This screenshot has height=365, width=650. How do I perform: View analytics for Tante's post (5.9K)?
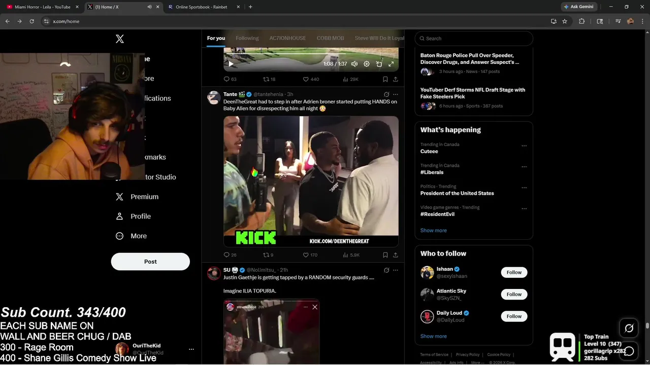click(351, 255)
